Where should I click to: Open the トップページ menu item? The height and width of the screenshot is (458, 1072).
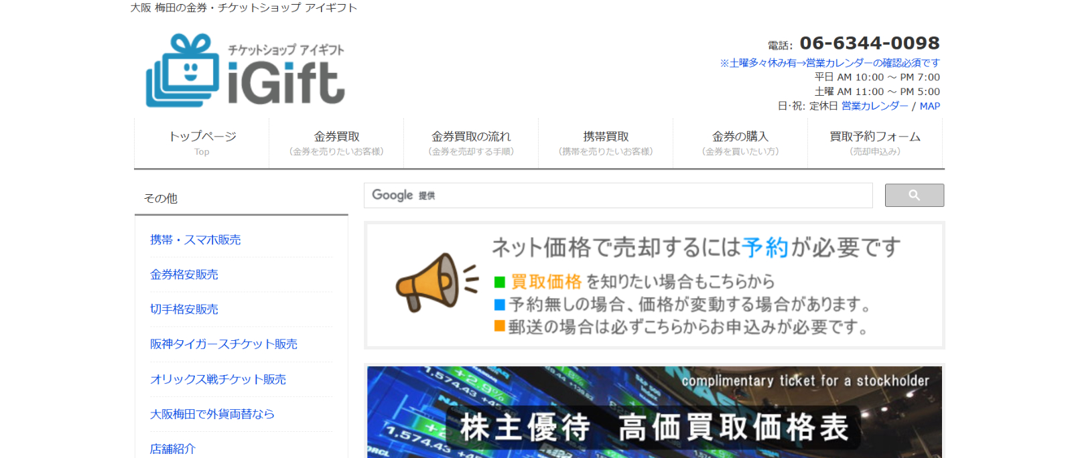click(202, 143)
